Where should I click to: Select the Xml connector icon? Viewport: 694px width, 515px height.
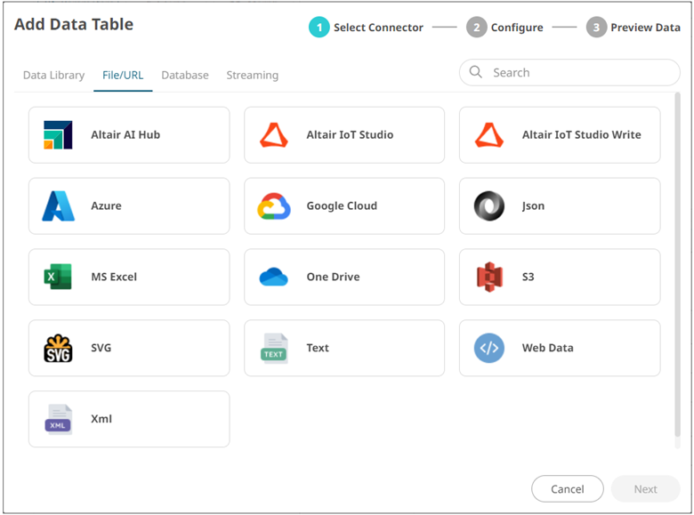pyautogui.click(x=58, y=419)
